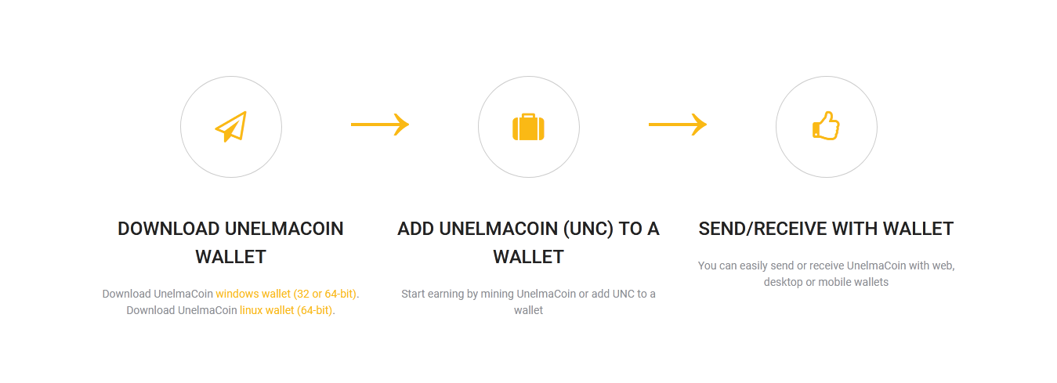Select the SEND/RECEIVE WITH WALLET heading
This screenshot has width=1057, height=383.
click(826, 229)
